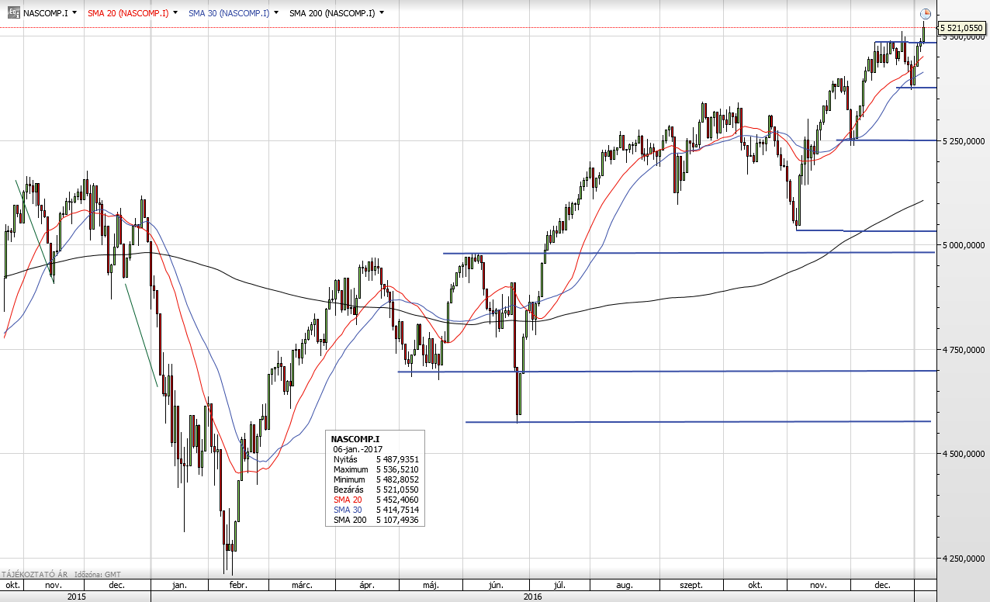Click the ápr. month label on time axis
Image resolution: width=990 pixels, height=602 pixels.
368,585
